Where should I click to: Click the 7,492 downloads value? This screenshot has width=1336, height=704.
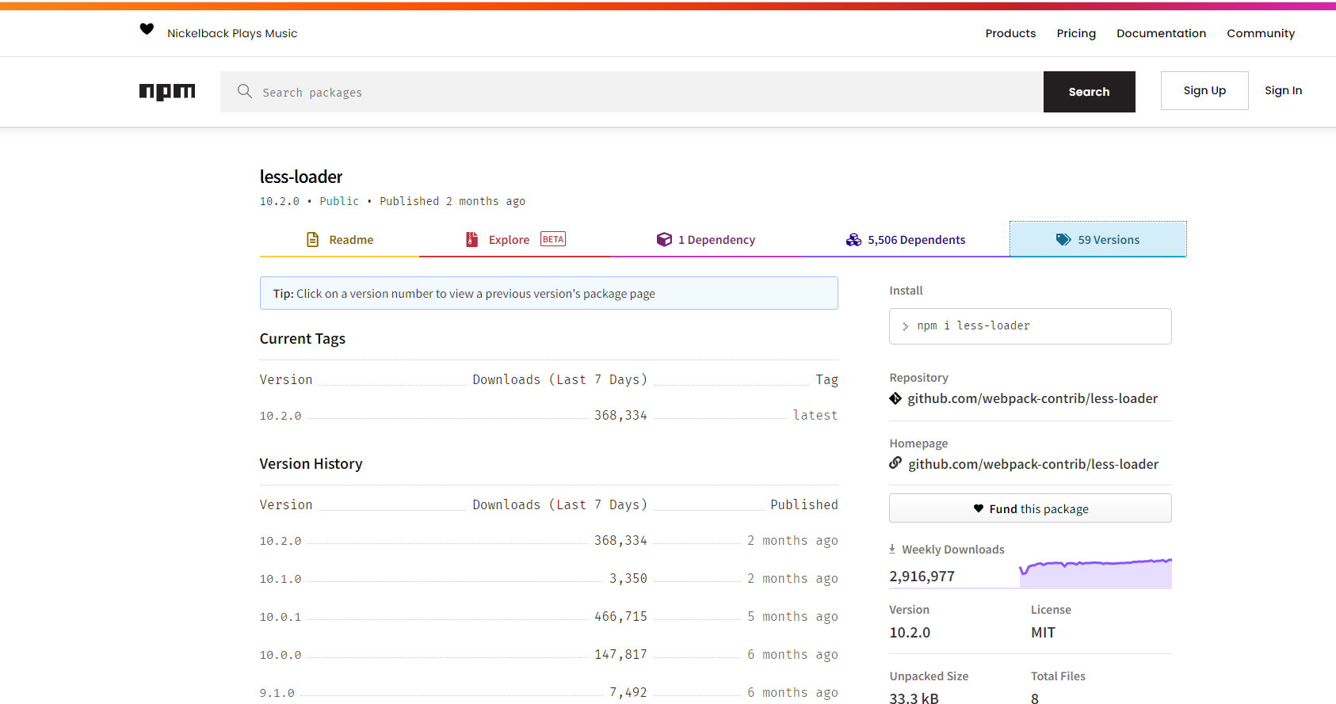[628, 692]
